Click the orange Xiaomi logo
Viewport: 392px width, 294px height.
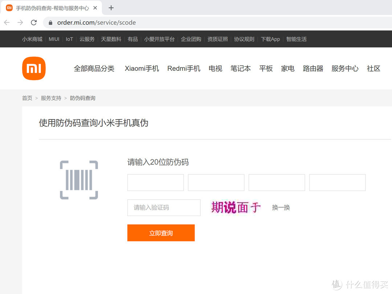pos(34,69)
